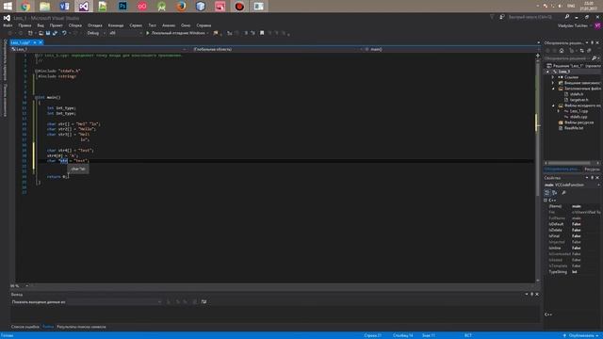Click the notifications filter icon in title bar
This screenshot has height=339, width=603.
(492, 17)
